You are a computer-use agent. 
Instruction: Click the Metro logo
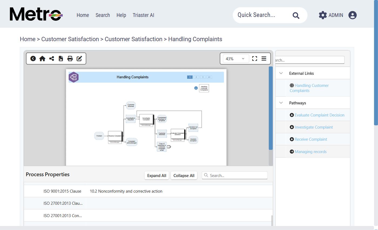coord(36,14)
